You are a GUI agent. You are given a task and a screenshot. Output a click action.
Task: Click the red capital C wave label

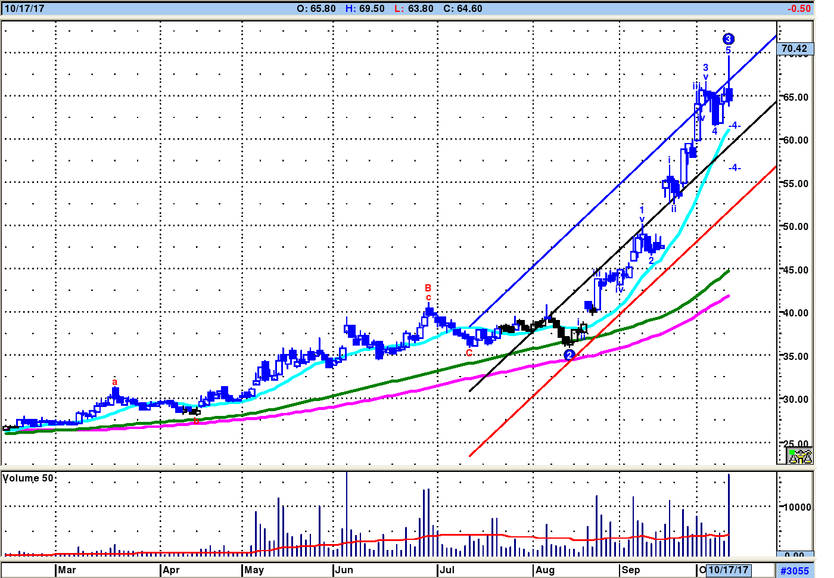469,353
